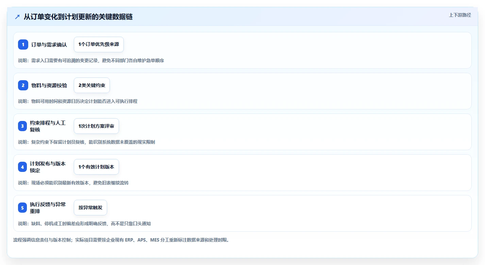Screen dimensions: 485x265
Task: Click the 约束排程与人工复核 step title
Action: coord(48,126)
